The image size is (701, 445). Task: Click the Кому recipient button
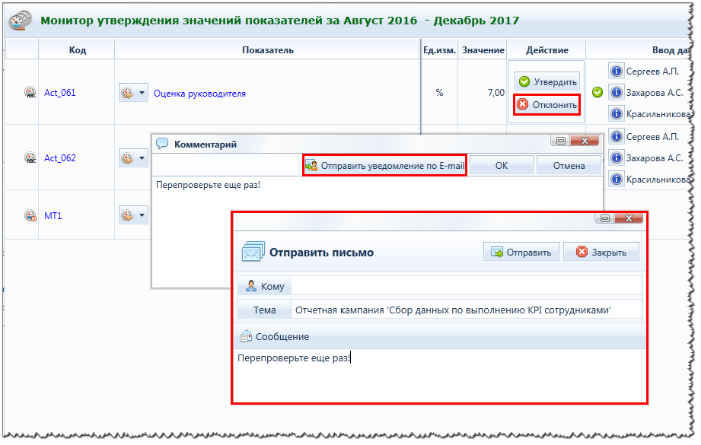tap(264, 286)
